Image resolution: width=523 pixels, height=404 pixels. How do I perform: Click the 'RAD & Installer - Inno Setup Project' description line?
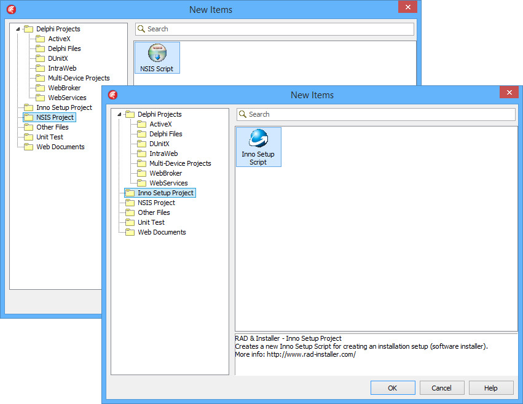pyautogui.click(x=288, y=338)
